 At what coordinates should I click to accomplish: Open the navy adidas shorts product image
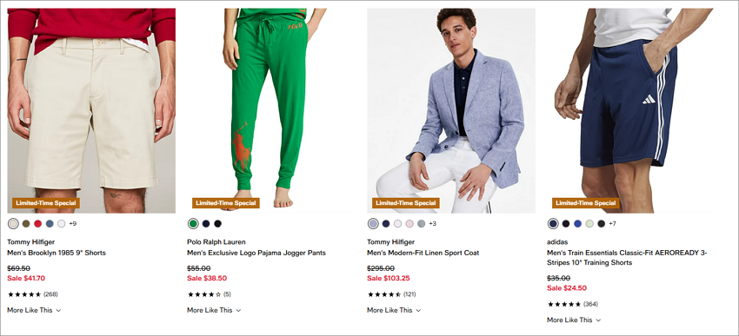click(631, 110)
